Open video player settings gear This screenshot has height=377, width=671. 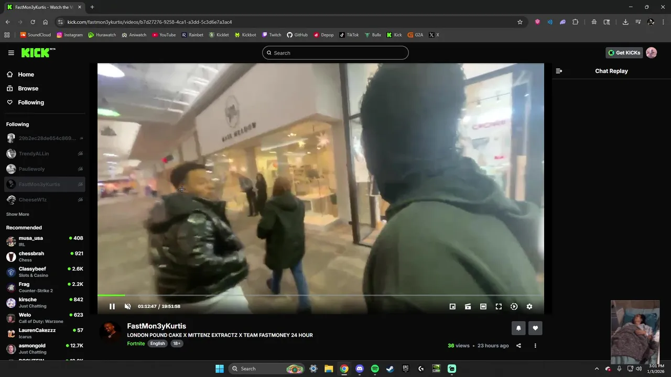click(529, 306)
